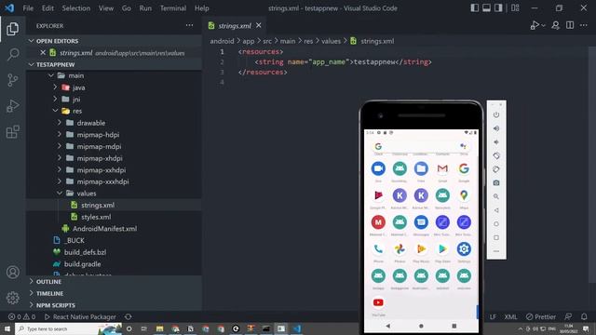Screen dimensions: 596x335
Task: Click the emulator rotate left button
Action: [x=496, y=155]
